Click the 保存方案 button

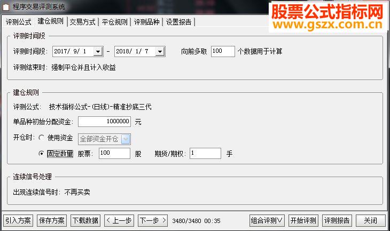tap(52, 220)
